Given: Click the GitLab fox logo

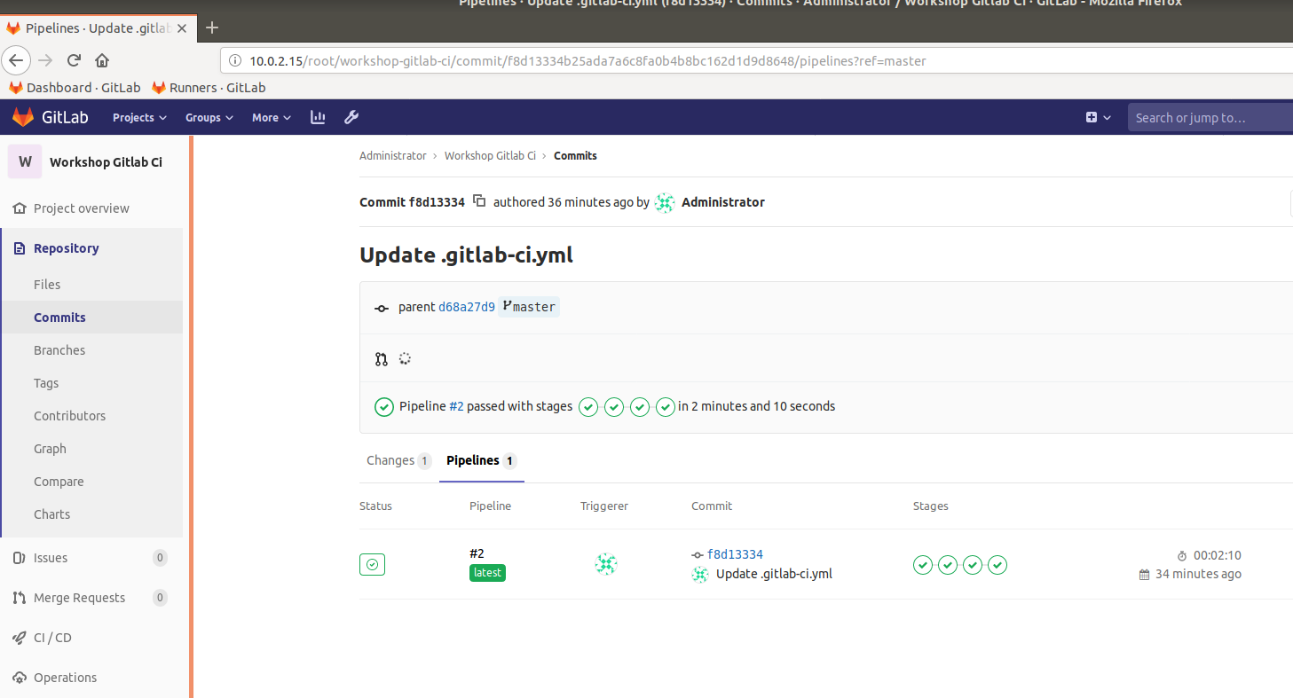Looking at the screenshot, I should 22,116.
